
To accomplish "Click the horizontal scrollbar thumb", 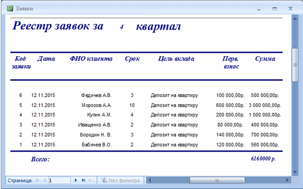I will point(216,180).
